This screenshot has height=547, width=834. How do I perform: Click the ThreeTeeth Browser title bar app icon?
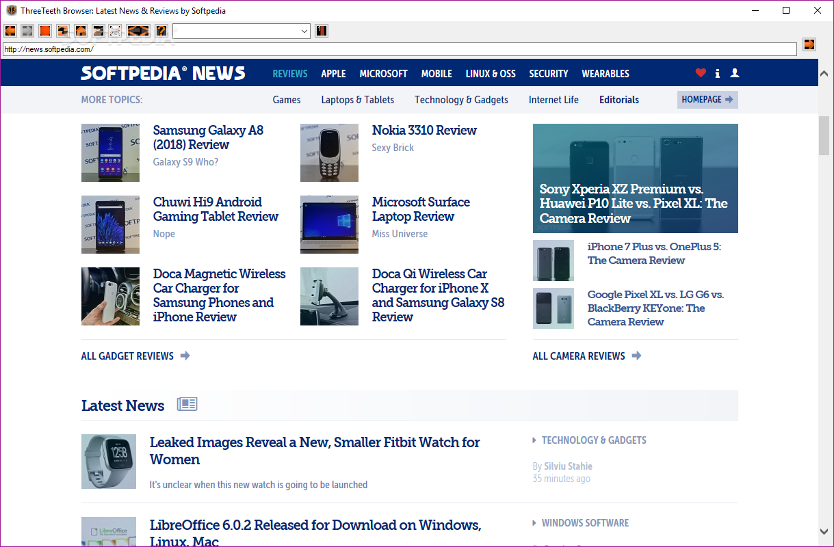[11, 10]
